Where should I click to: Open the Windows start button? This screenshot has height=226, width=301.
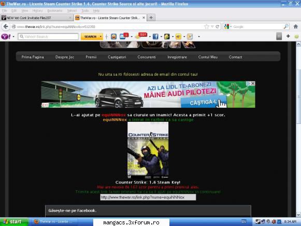14,222
